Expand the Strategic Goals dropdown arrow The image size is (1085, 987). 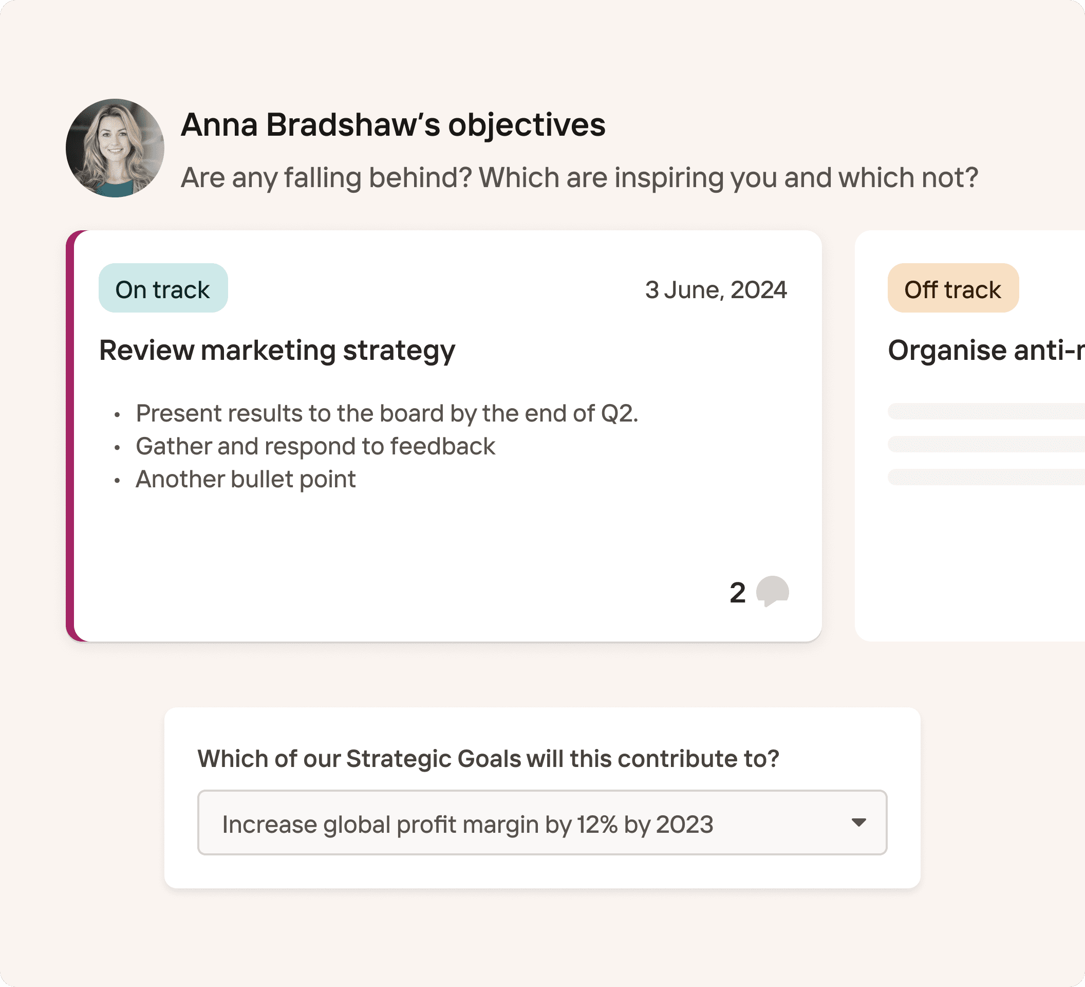(858, 822)
